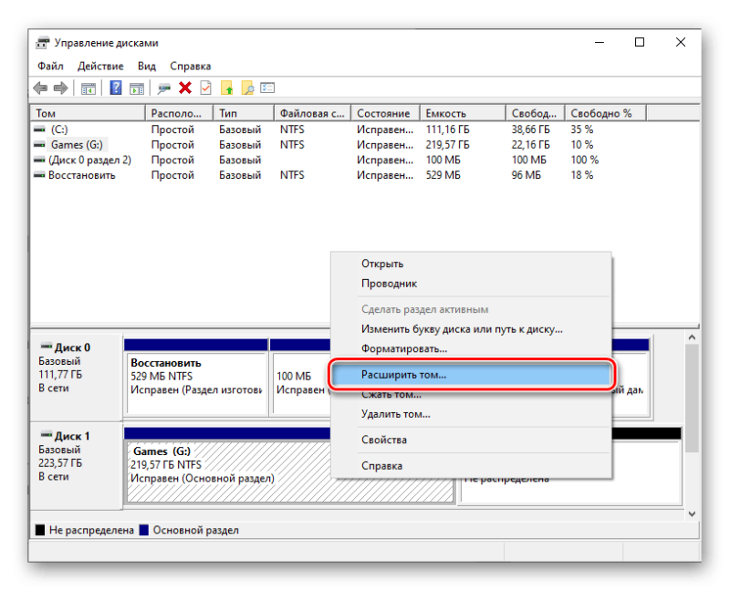
Task: Click the scrollbar down arrow in disk pane
Action: point(692,513)
